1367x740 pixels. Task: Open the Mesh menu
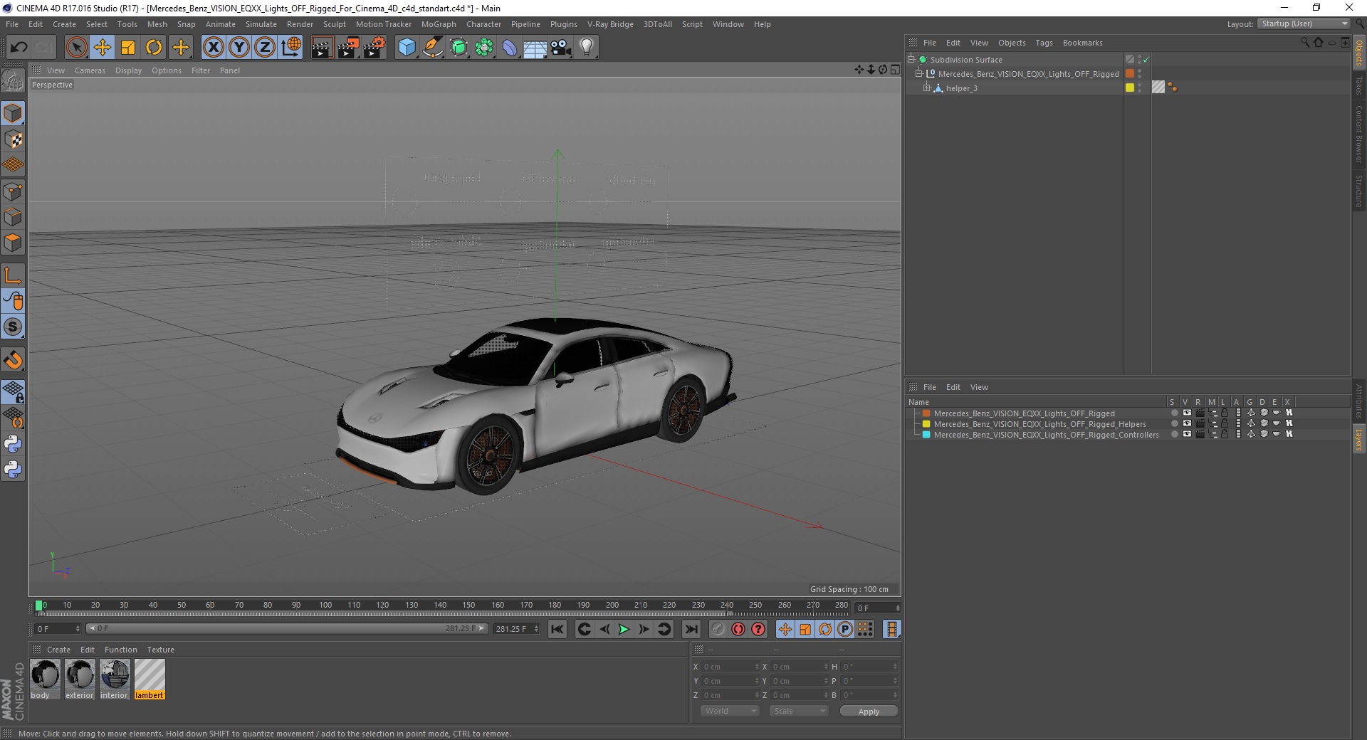(157, 24)
